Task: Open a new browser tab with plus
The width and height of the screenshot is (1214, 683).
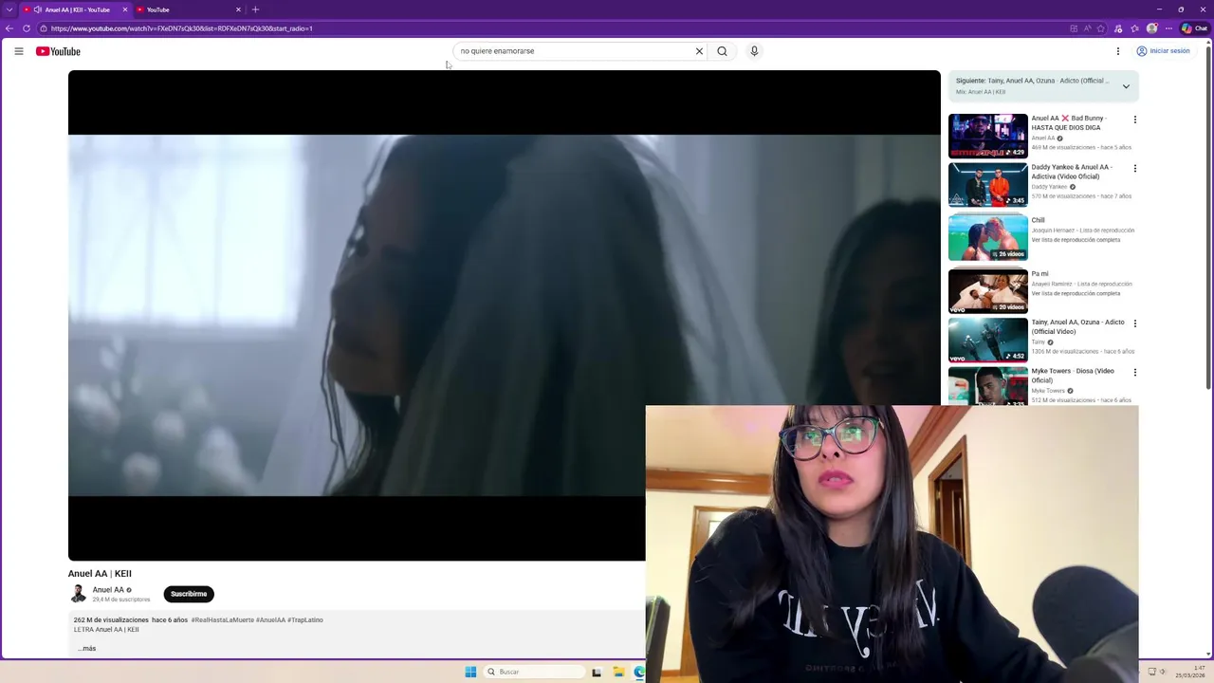Action: tap(255, 9)
